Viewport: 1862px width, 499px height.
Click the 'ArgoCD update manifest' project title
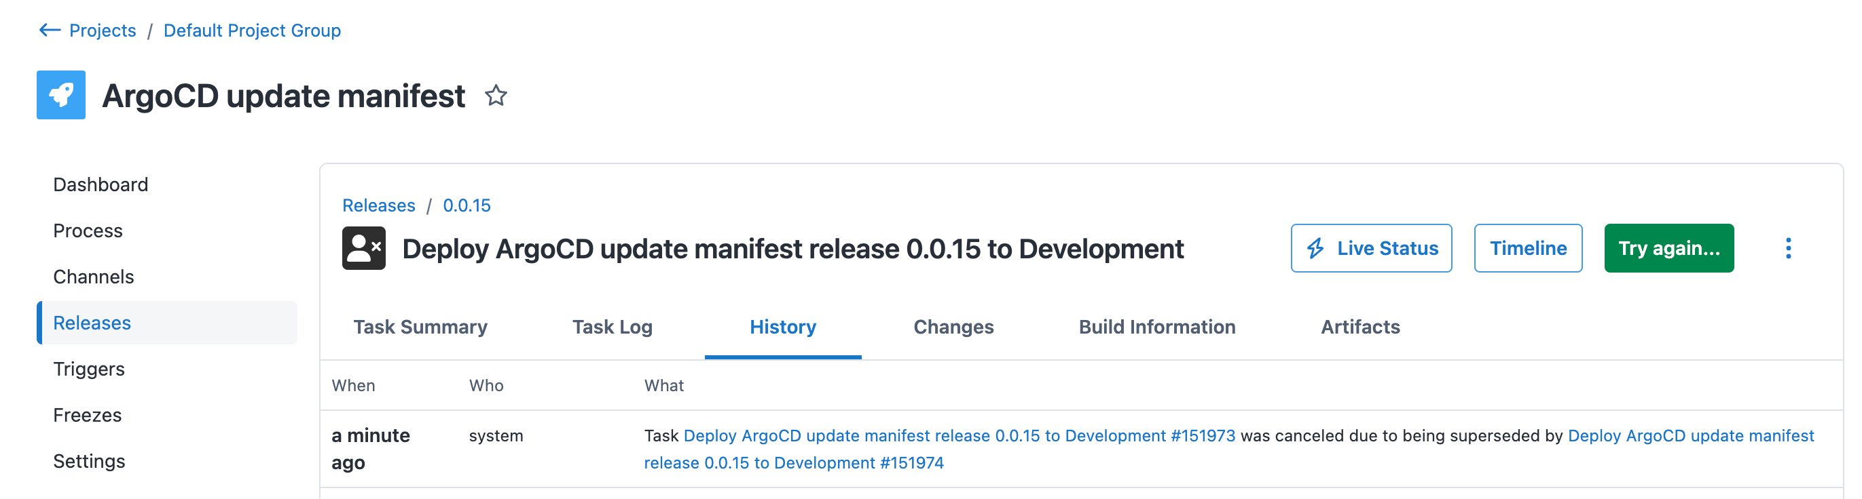coord(283,96)
